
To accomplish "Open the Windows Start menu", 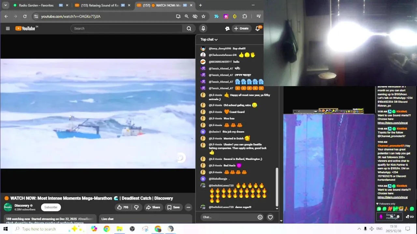I will point(6,229).
